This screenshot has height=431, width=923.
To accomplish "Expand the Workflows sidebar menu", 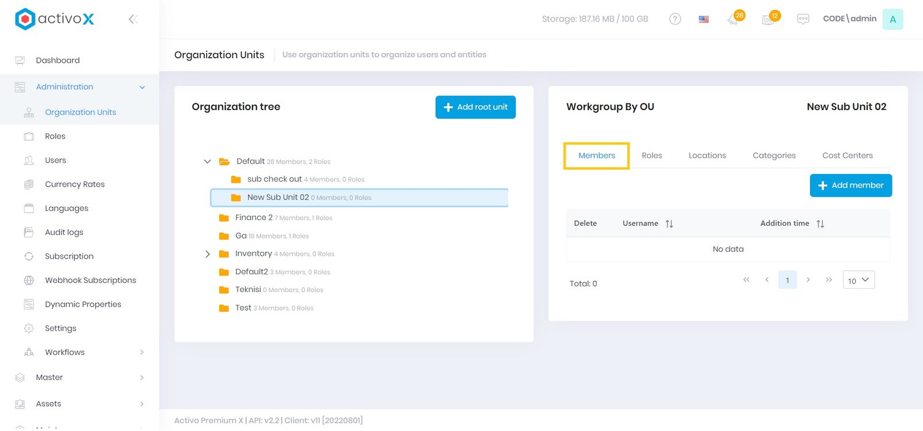I will (x=142, y=352).
